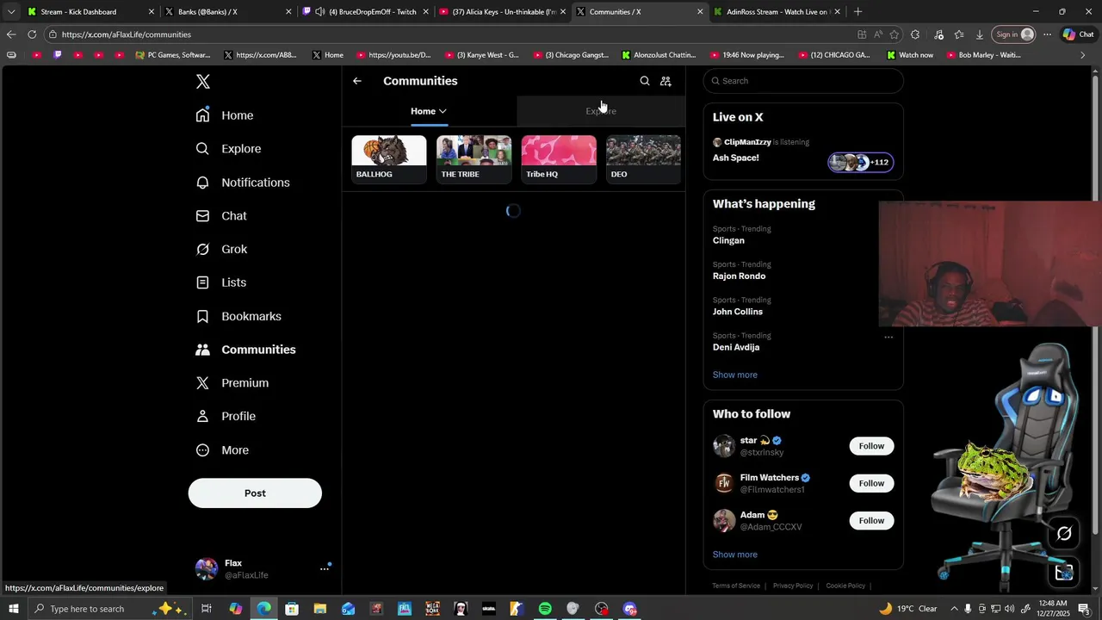Open the Home page from the sidebar

tap(226, 115)
